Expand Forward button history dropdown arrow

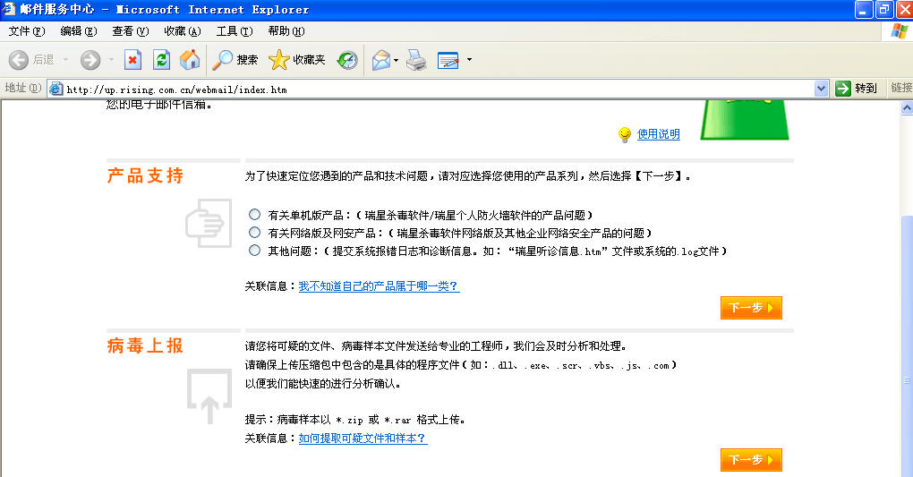click(x=111, y=59)
